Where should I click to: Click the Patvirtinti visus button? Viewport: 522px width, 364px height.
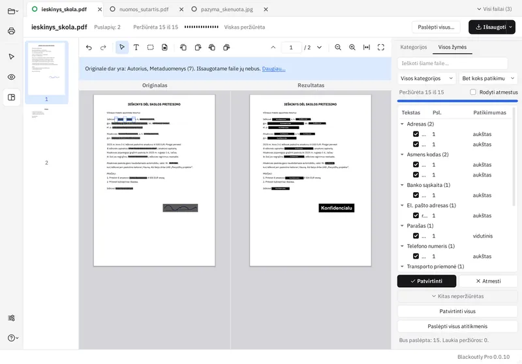click(457, 311)
